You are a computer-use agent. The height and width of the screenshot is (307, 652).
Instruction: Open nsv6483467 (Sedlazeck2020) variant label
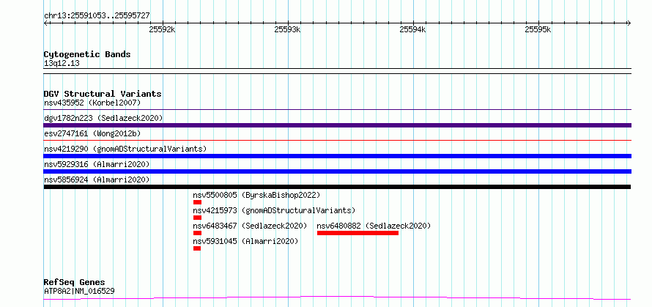[x=250, y=226]
